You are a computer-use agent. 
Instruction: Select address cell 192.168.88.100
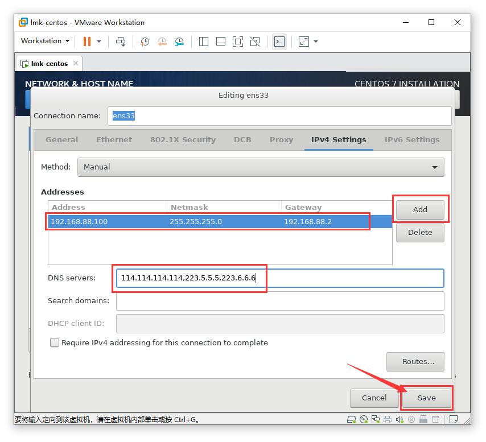coord(79,221)
